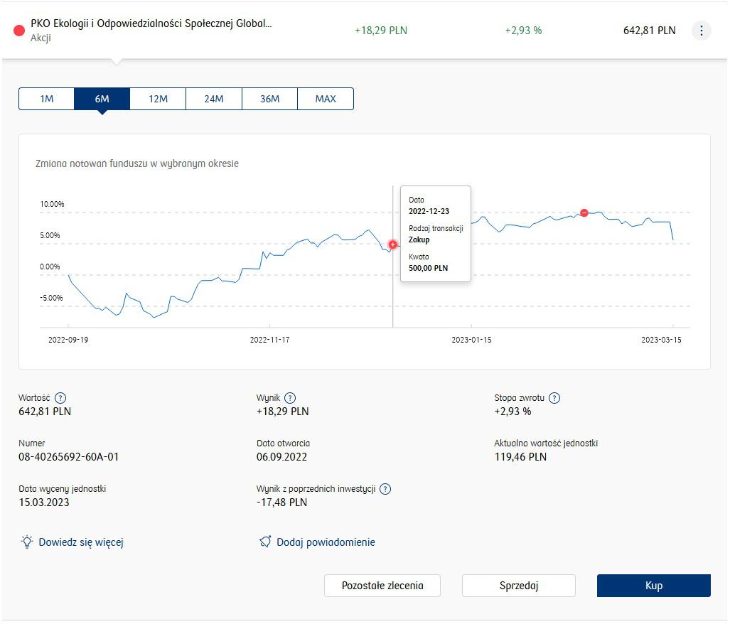Select the red sale marker on chart
The height and width of the screenshot is (629, 730).
(584, 213)
